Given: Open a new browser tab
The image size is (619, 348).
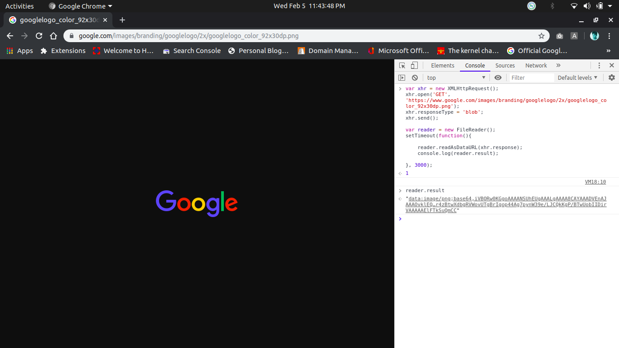Looking at the screenshot, I should point(122,20).
